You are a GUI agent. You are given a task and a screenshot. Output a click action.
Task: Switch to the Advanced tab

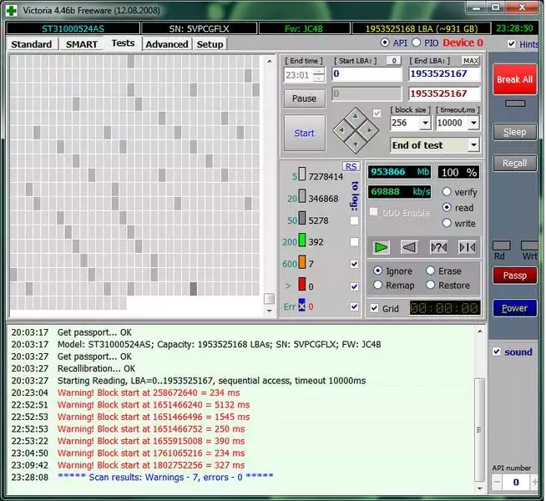tap(167, 44)
